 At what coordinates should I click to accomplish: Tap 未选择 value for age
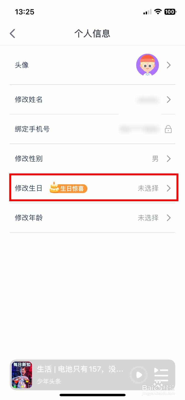(x=148, y=218)
